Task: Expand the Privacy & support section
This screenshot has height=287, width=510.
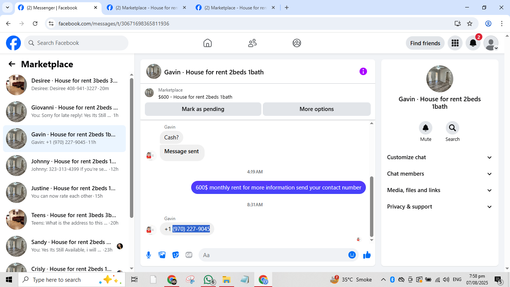Action: pos(440,207)
